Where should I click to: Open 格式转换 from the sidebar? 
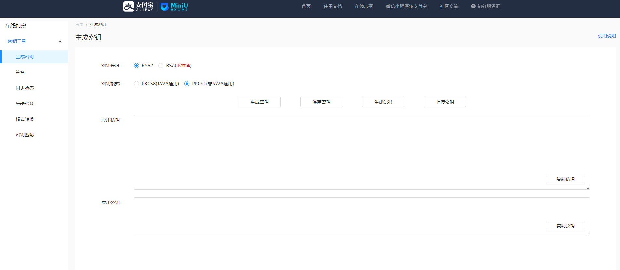pyautogui.click(x=25, y=119)
